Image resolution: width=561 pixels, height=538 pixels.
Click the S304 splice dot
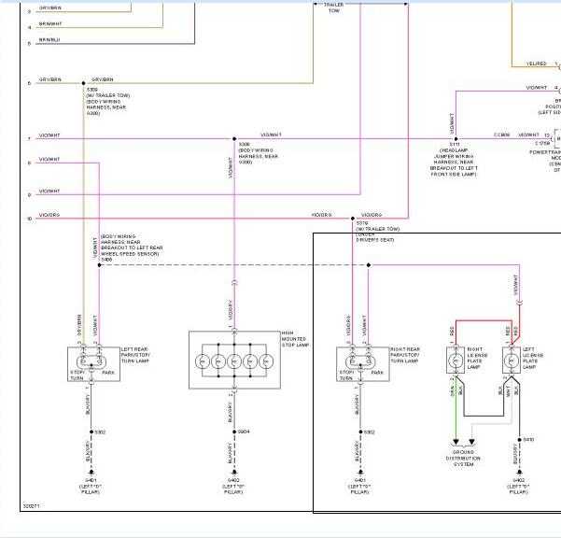234,432
